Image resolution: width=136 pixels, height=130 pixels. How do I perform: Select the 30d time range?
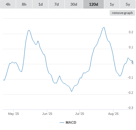click(x=74, y=4)
